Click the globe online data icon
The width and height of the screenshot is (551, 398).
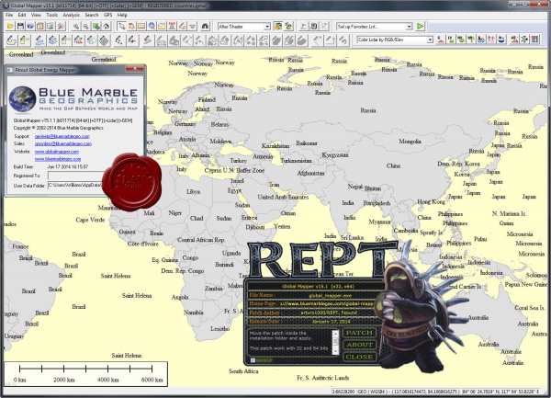pos(30,27)
